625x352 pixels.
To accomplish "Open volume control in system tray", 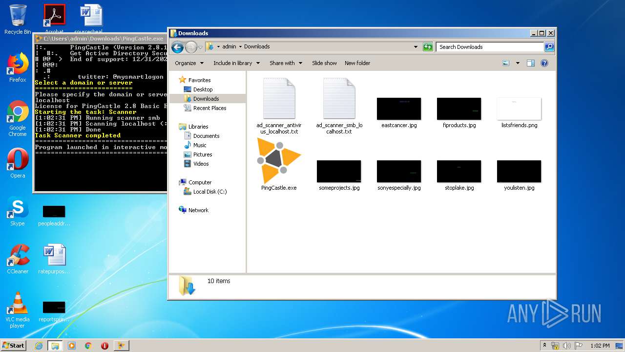I will [x=567, y=346].
